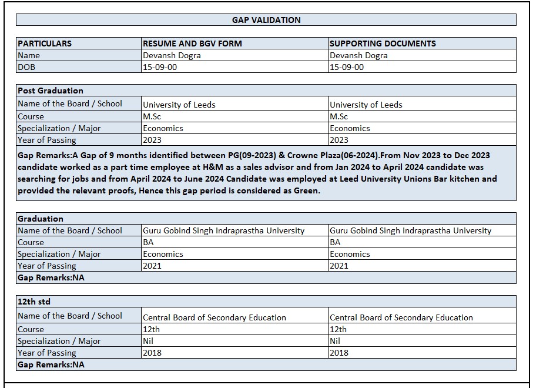Select the Name row label
The image size is (533, 388).
29,55
